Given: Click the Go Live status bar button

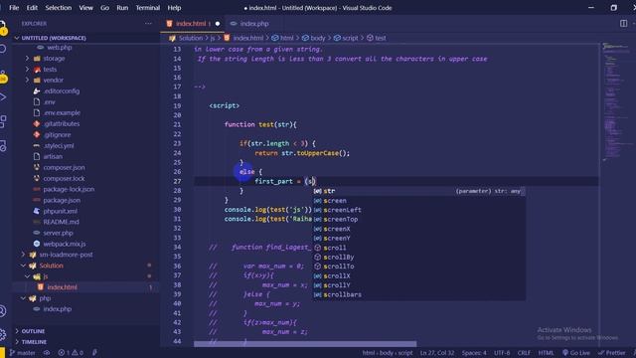Looking at the screenshot, I should tap(576, 353).
